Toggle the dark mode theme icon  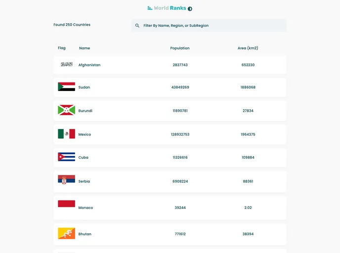[x=190, y=8]
